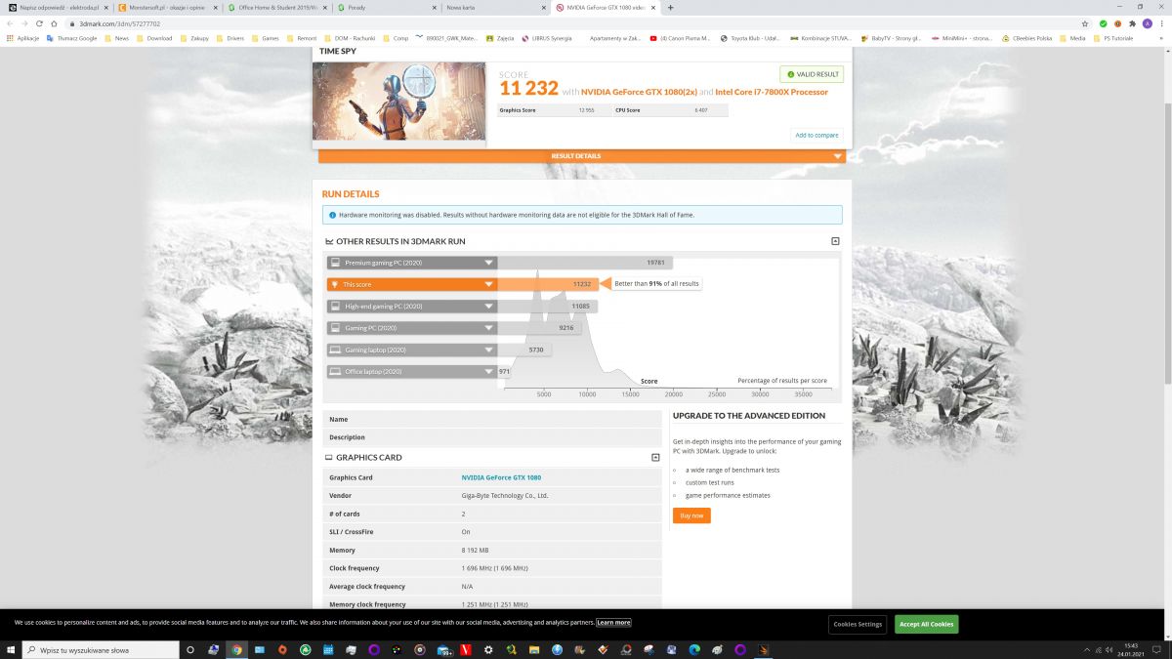Open News bookmark folder

116,38
